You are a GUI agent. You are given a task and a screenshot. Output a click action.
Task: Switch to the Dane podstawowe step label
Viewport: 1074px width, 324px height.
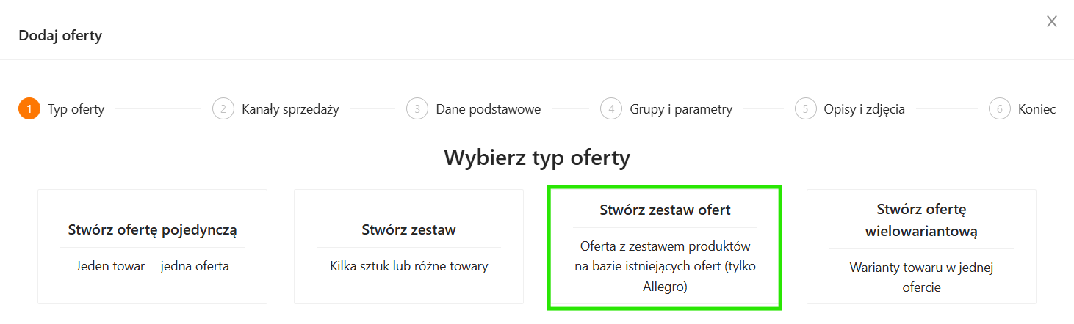click(x=488, y=109)
